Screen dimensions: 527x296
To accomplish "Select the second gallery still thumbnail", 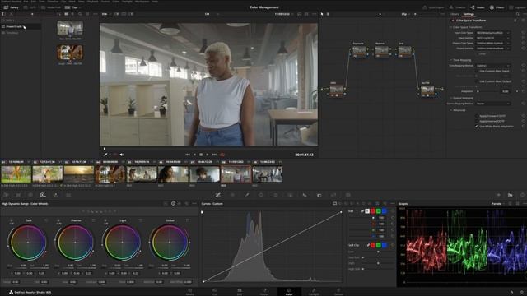I will click(x=70, y=53).
